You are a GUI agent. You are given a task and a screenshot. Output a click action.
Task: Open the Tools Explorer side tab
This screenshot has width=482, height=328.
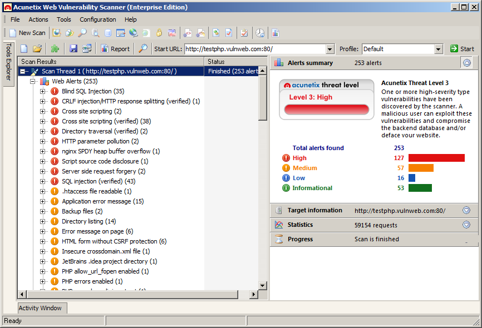[x=8, y=64]
